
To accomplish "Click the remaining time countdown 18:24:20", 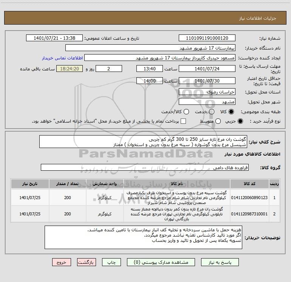I will tap(70, 69).
